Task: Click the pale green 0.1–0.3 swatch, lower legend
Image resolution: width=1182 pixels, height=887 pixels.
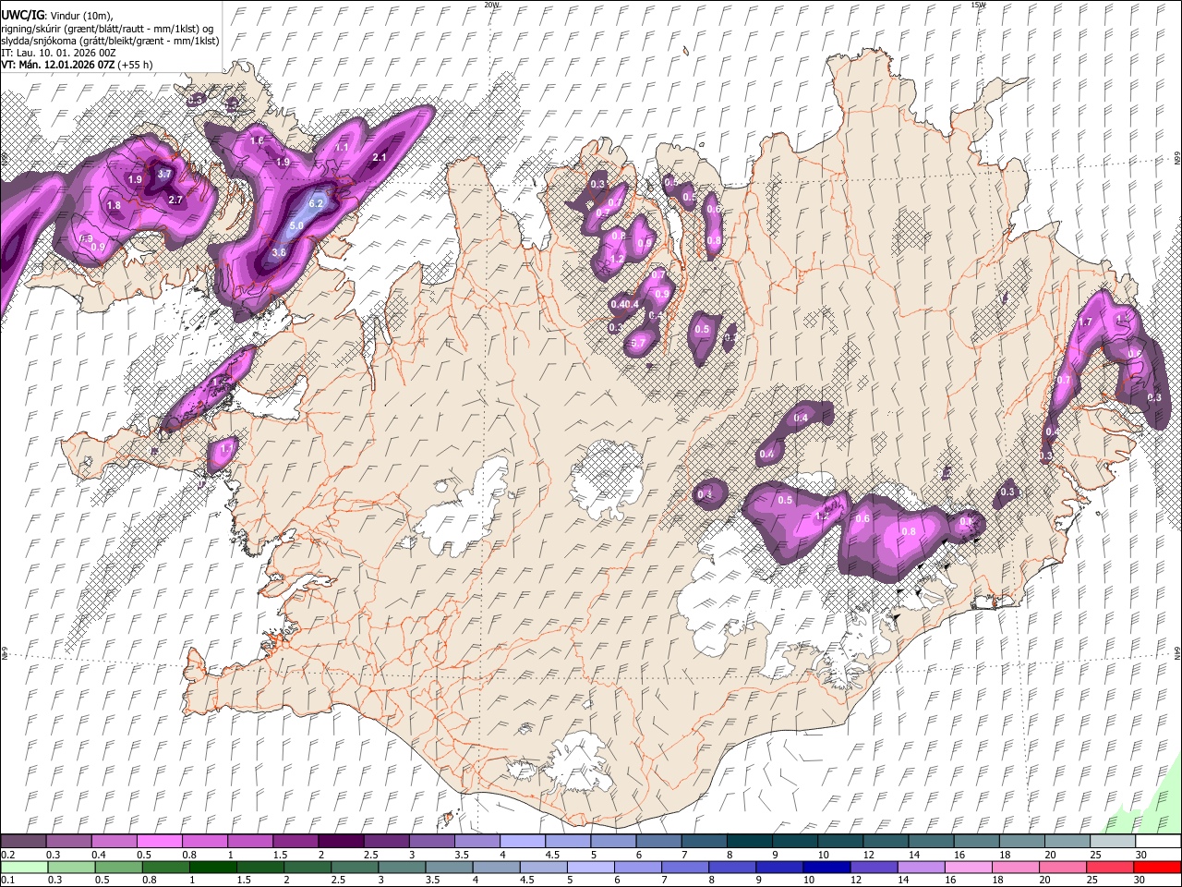Action: click(24, 867)
